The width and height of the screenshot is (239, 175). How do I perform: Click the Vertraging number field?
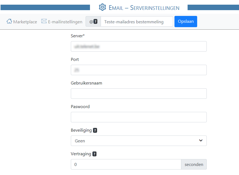[126, 164]
